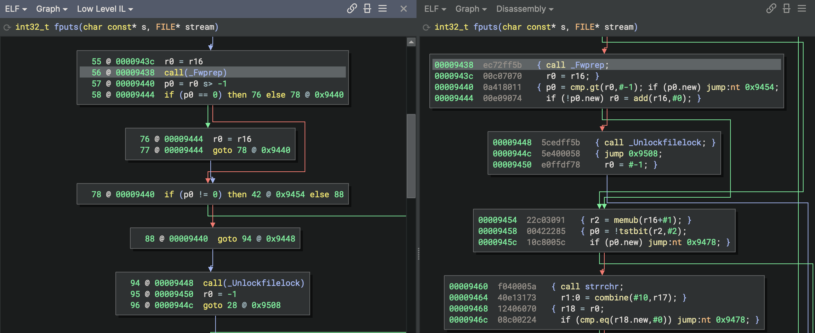815x333 pixels.
Task: Click address 00009440 in disassembly
Action: pyautogui.click(x=454, y=87)
